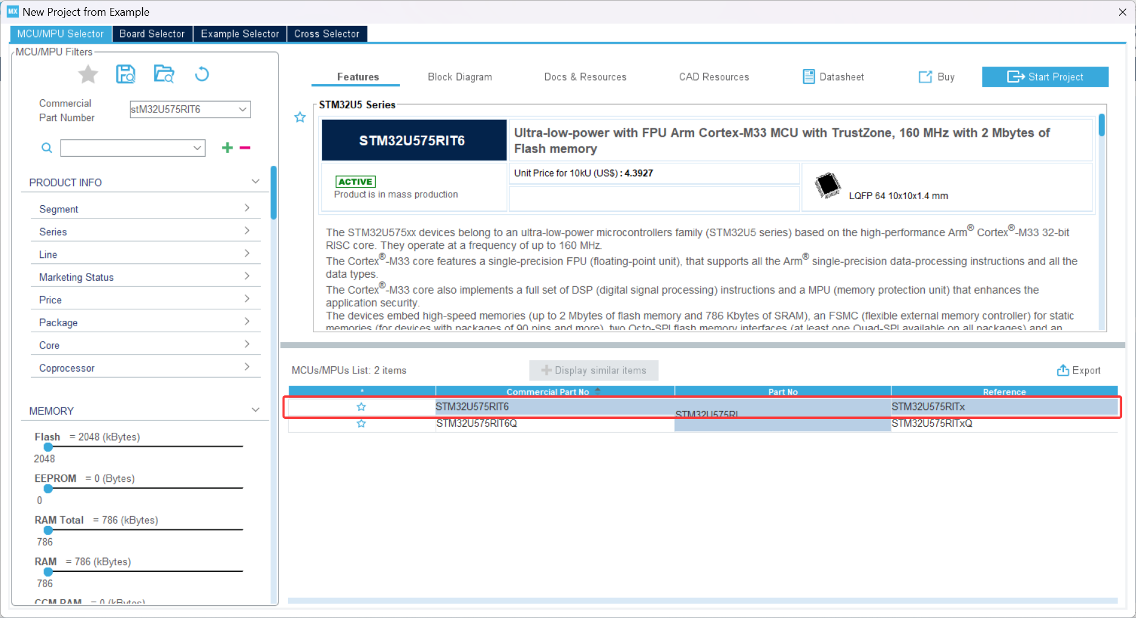Click the ACTIVE status badge
Image resolution: width=1136 pixels, height=618 pixels.
pos(356,182)
